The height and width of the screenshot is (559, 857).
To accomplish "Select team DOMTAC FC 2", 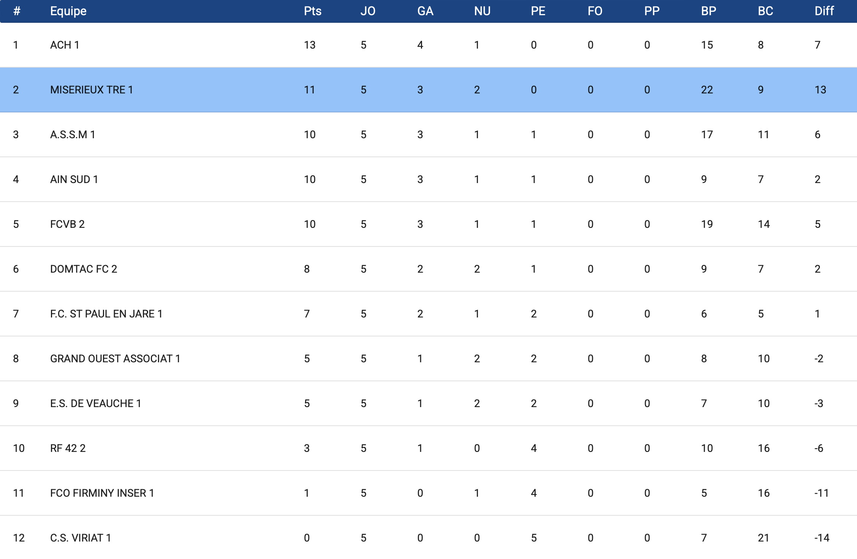I will [x=84, y=269].
